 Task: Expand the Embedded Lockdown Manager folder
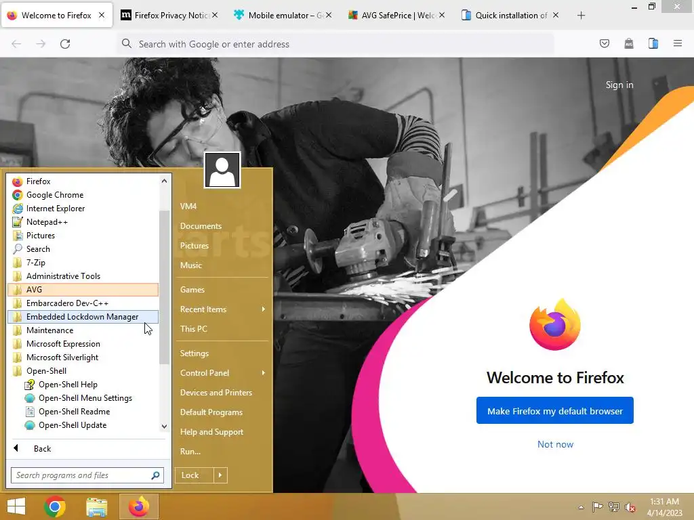[83, 317]
